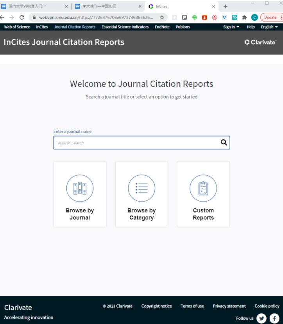Bookmark this page with the star icon
The height and width of the screenshot is (324, 283).
tap(162, 17)
